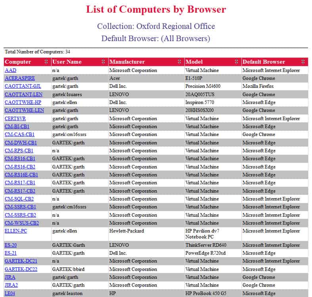Click the User Name column header label
The width and height of the screenshot is (312, 297).
click(x=67, y=62)
